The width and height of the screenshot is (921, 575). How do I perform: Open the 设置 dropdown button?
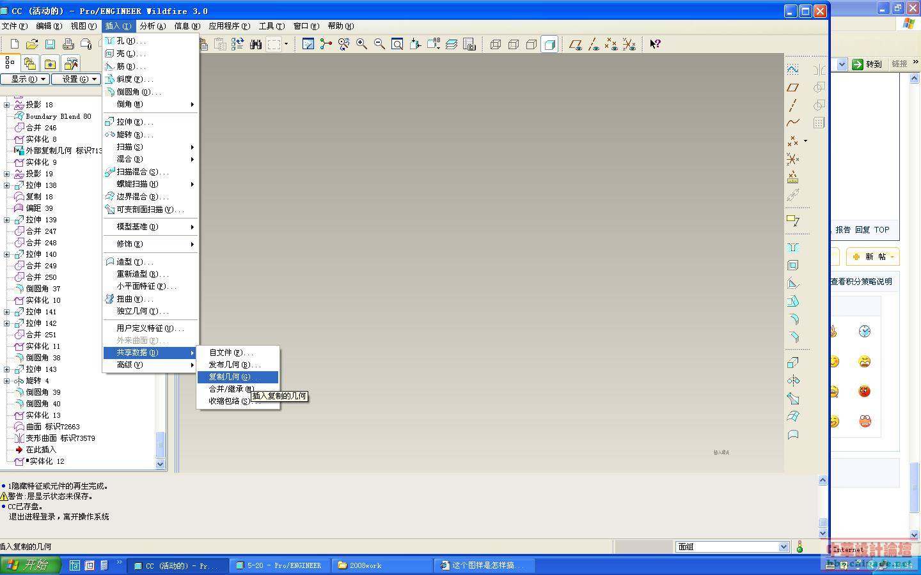pyautogui.click(x=75, y=79)
